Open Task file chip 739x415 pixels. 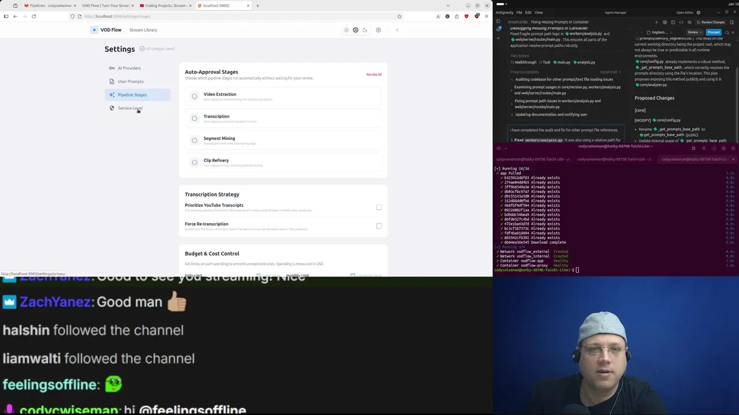tap(544, 62)
